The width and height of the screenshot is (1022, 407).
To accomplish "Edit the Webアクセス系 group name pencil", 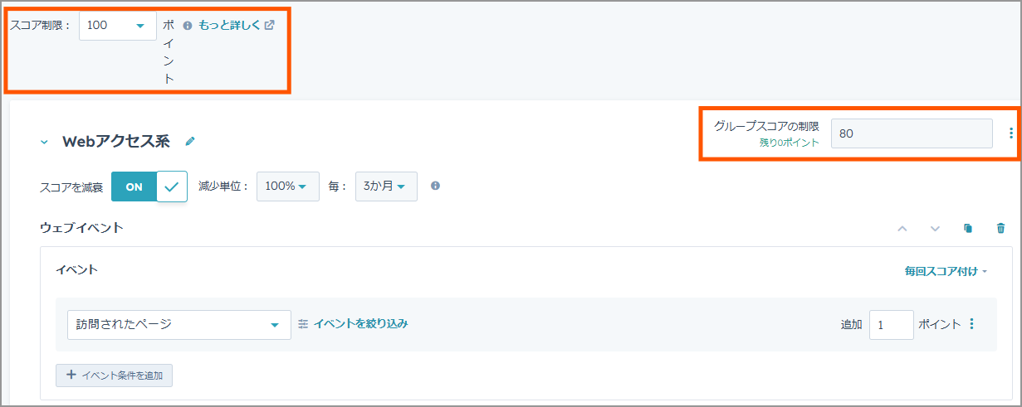I will click(x=190, y=142).
